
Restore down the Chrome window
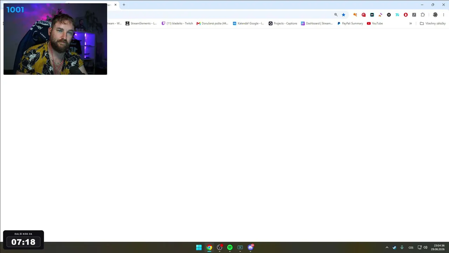(433, 5)
